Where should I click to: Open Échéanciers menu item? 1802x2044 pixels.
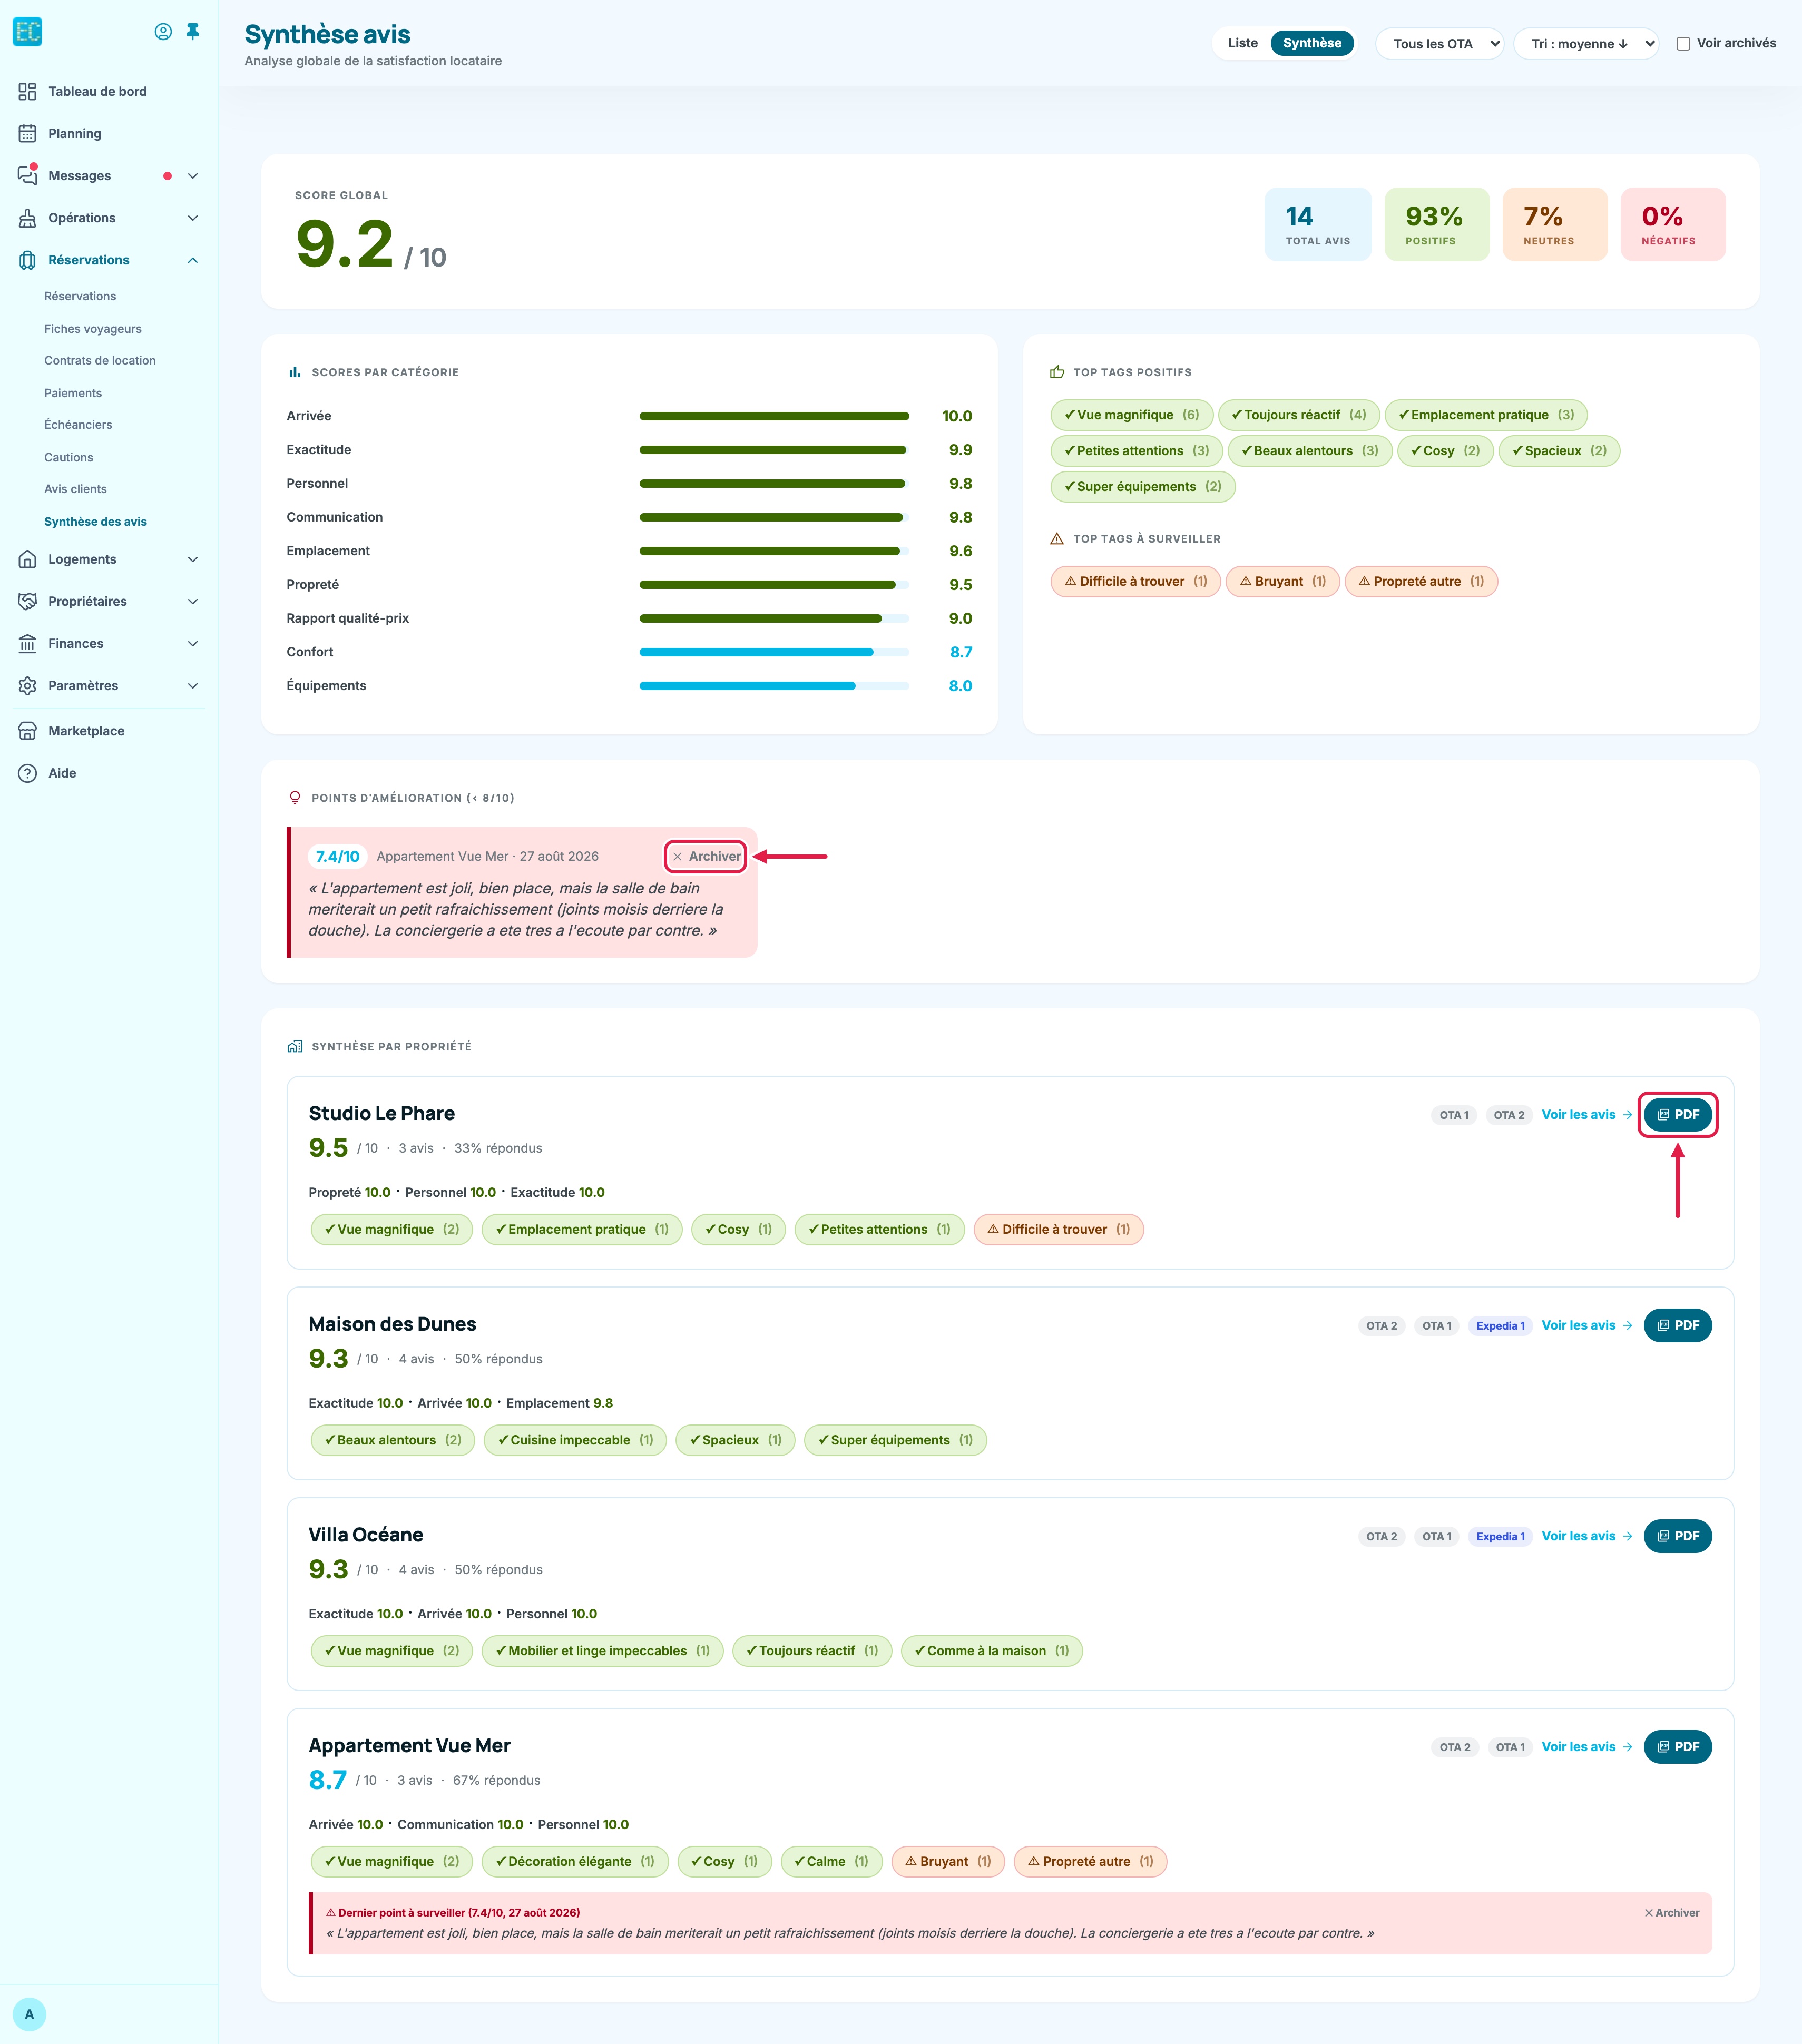78,425
